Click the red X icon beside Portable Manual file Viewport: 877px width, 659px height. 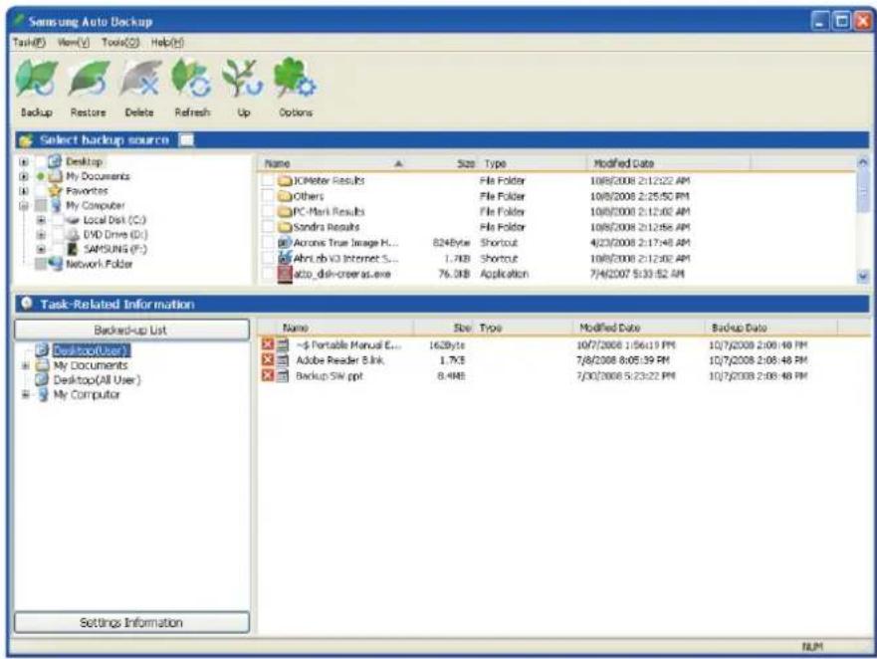268,344
